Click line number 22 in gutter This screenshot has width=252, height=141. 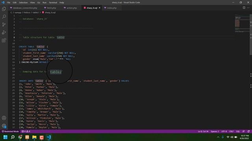14,81
